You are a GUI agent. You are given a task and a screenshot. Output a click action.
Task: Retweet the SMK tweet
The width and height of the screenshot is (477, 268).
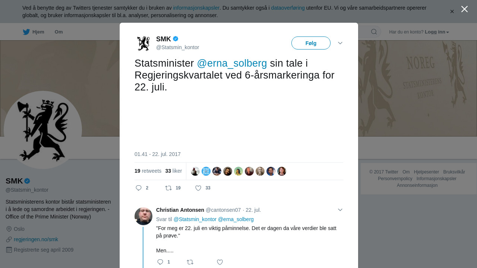pos(168,188)
